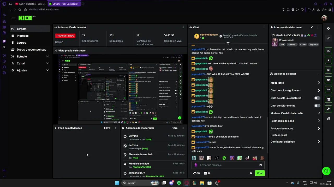This screenshot has height=187, width=334.
Task: Click the stream preview thumbnail
Action: 120,89
